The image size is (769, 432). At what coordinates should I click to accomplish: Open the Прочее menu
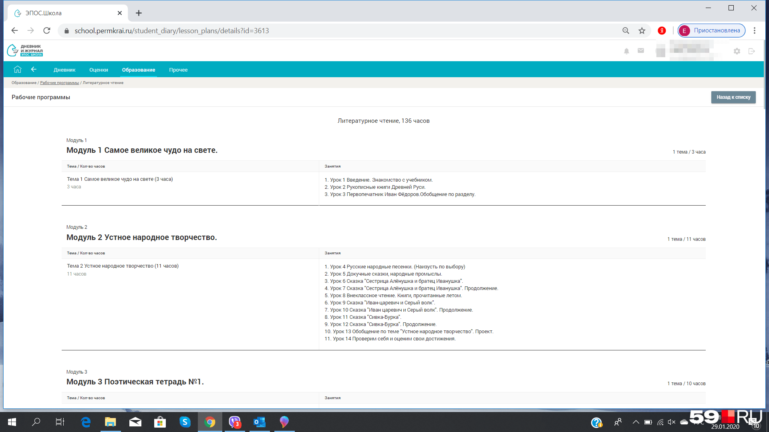click(x=178, y=70)
